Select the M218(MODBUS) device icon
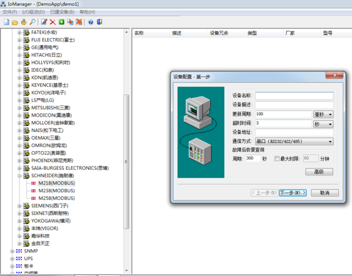 (33, 183)
